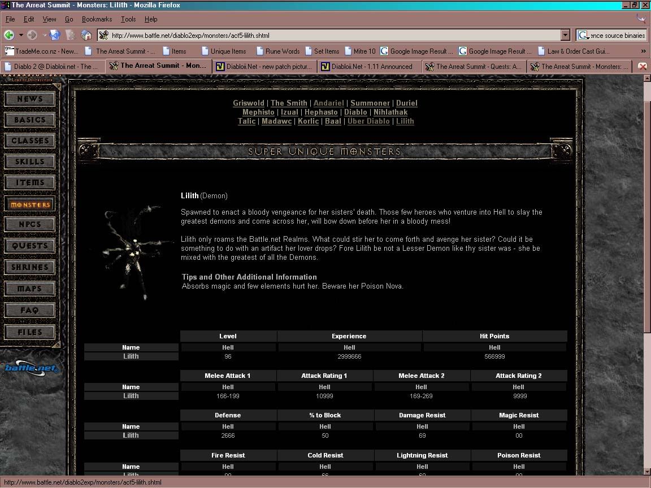Open the TradeMe.co.nz bookmark
Image resolution: width=651 pixels, height=488 pixels.
point(41,51)
